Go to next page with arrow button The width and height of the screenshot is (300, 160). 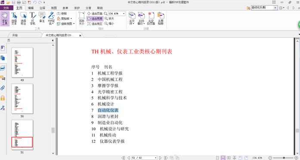[x=161, y=158]
